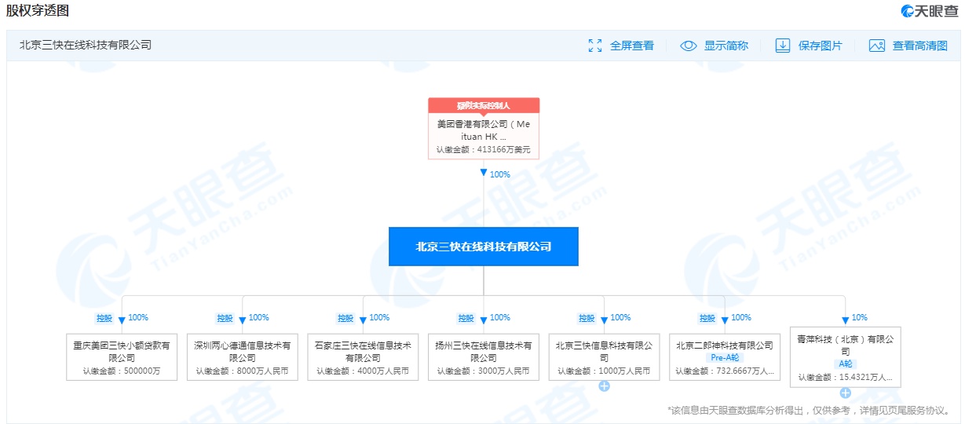The height and width of the screenshot is (424, 965).
Task: Select 保存图片 save image
Action: tap(821, 46)
